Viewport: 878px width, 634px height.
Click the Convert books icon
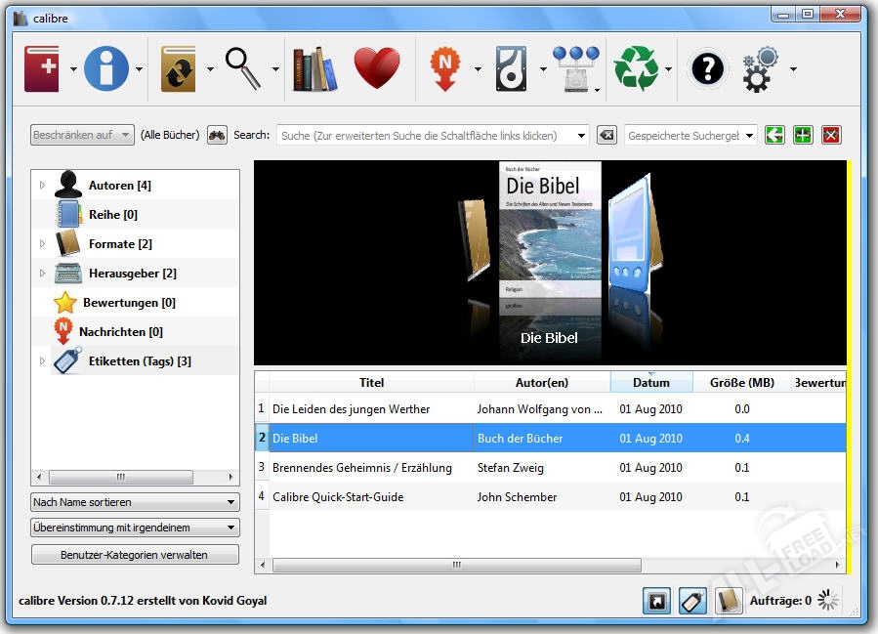pyautogui.click(x=179, y=69)
